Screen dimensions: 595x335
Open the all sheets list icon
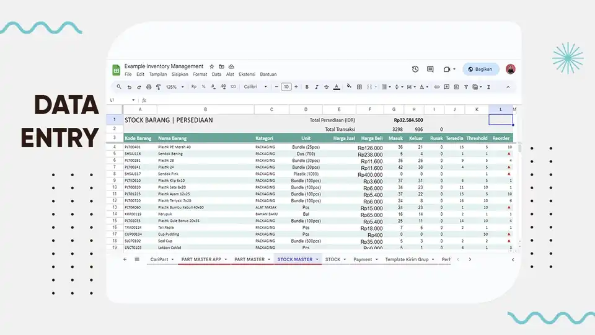point(137,259)
